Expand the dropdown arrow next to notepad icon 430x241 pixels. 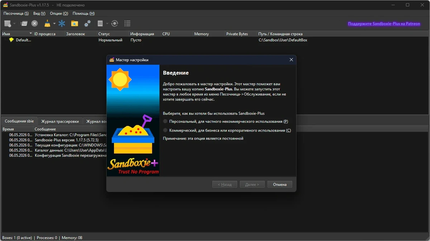(x=107, y=24)
